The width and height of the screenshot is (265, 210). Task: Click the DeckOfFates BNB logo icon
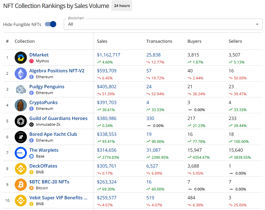point(21,169)
